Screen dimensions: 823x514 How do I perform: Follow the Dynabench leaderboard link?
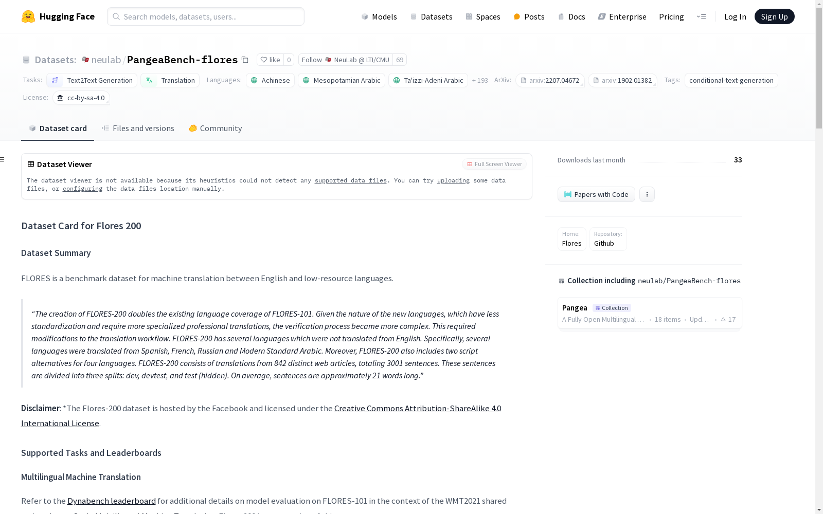click(112, 501)
